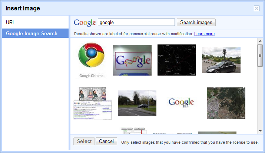
Task: Select the Google Image Search tab
Action: 35,33
